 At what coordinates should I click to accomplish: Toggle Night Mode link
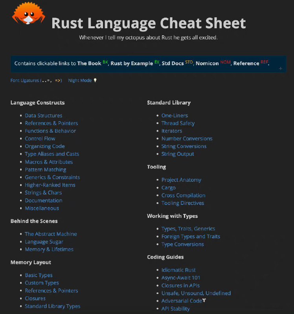click(80, 80)
